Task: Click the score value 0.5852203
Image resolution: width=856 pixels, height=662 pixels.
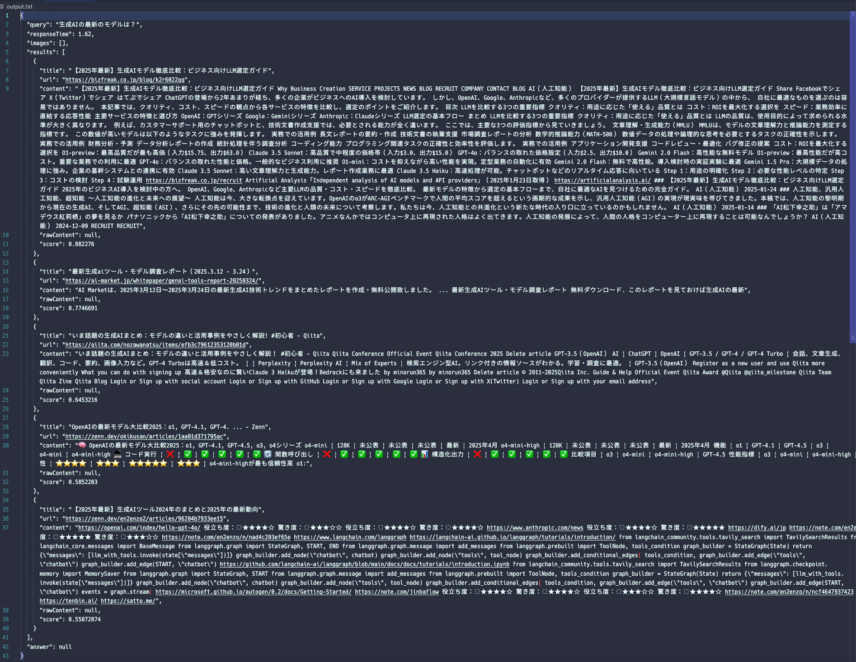Action: click(83, 482)
